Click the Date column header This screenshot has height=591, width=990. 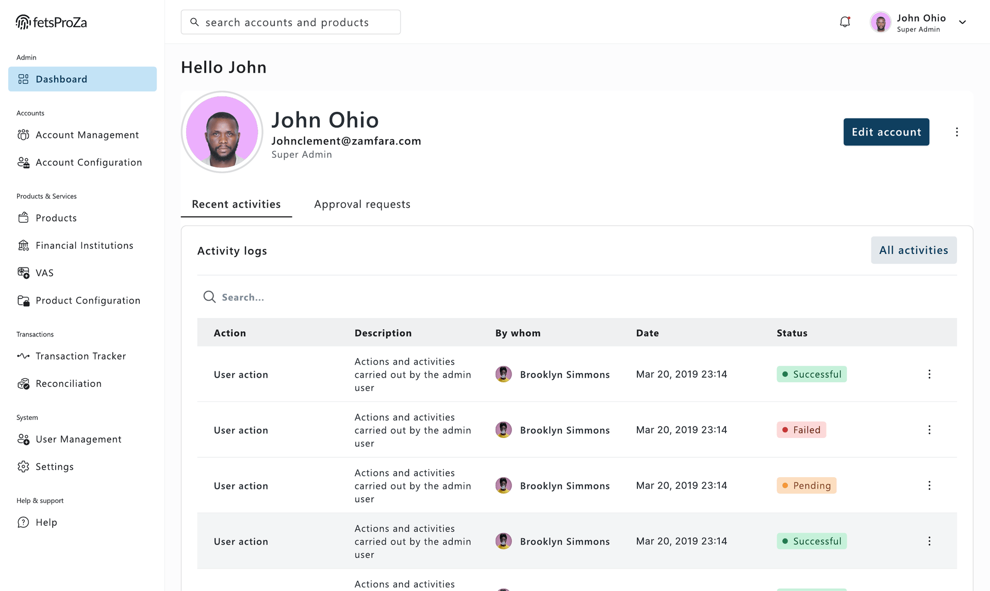(647, 333)
